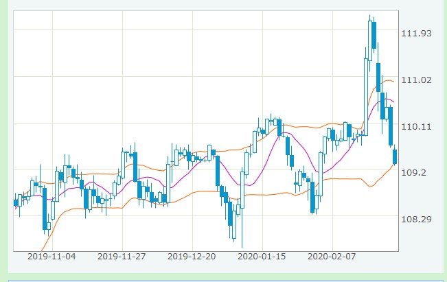Click the 2019-11-04 date label
447x282 pixels.
click(x=51, y=257)
